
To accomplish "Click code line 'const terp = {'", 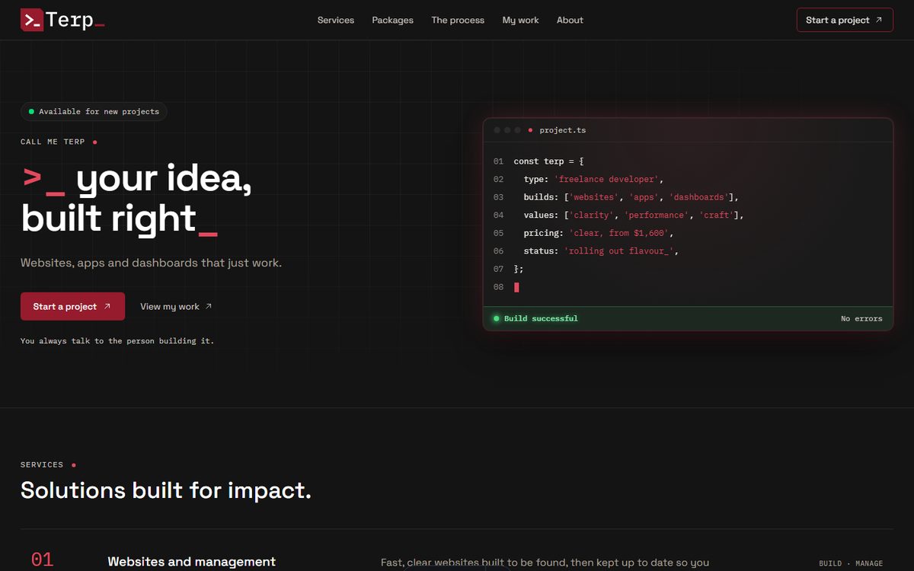I will click(549, 161).
